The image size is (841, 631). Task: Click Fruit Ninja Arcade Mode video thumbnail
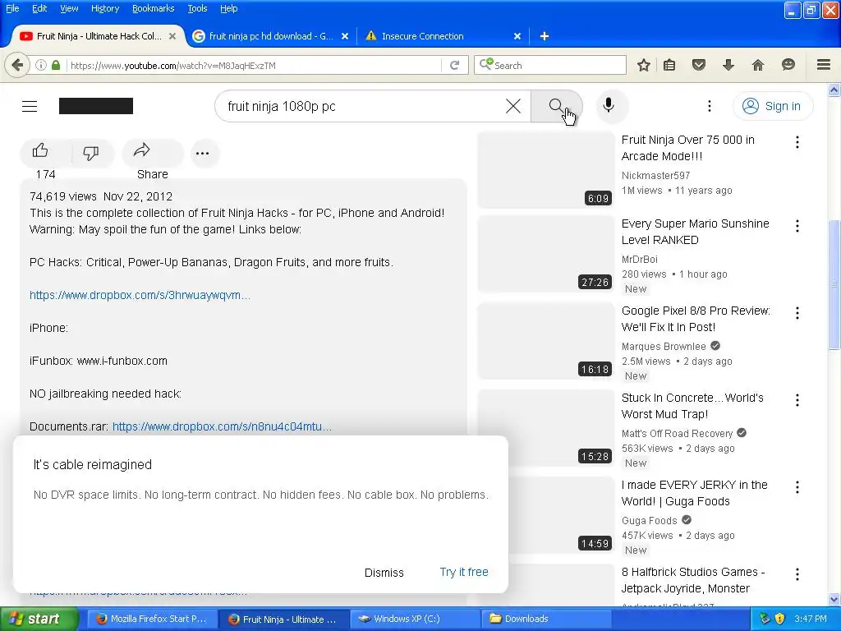[x=545, y=169]
